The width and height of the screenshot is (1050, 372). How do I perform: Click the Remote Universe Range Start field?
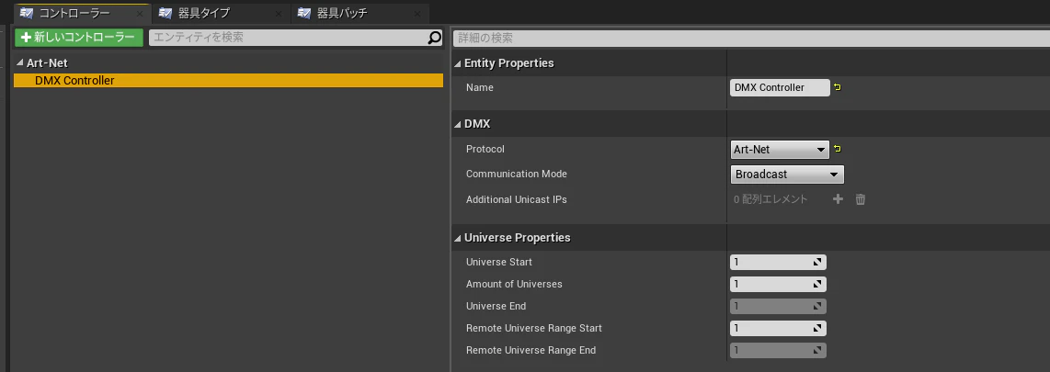[778, 329]
